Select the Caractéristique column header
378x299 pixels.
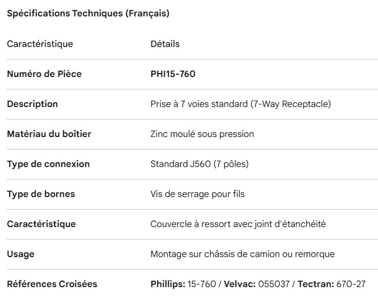39,44
